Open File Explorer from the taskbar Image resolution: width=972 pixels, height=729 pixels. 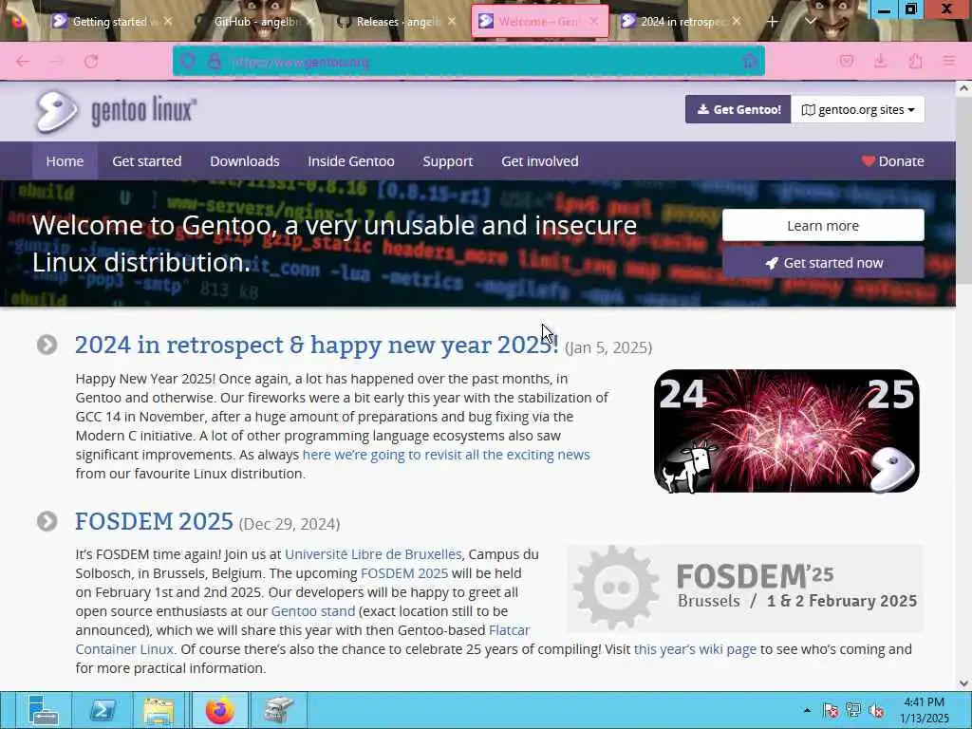coord(159,710)
